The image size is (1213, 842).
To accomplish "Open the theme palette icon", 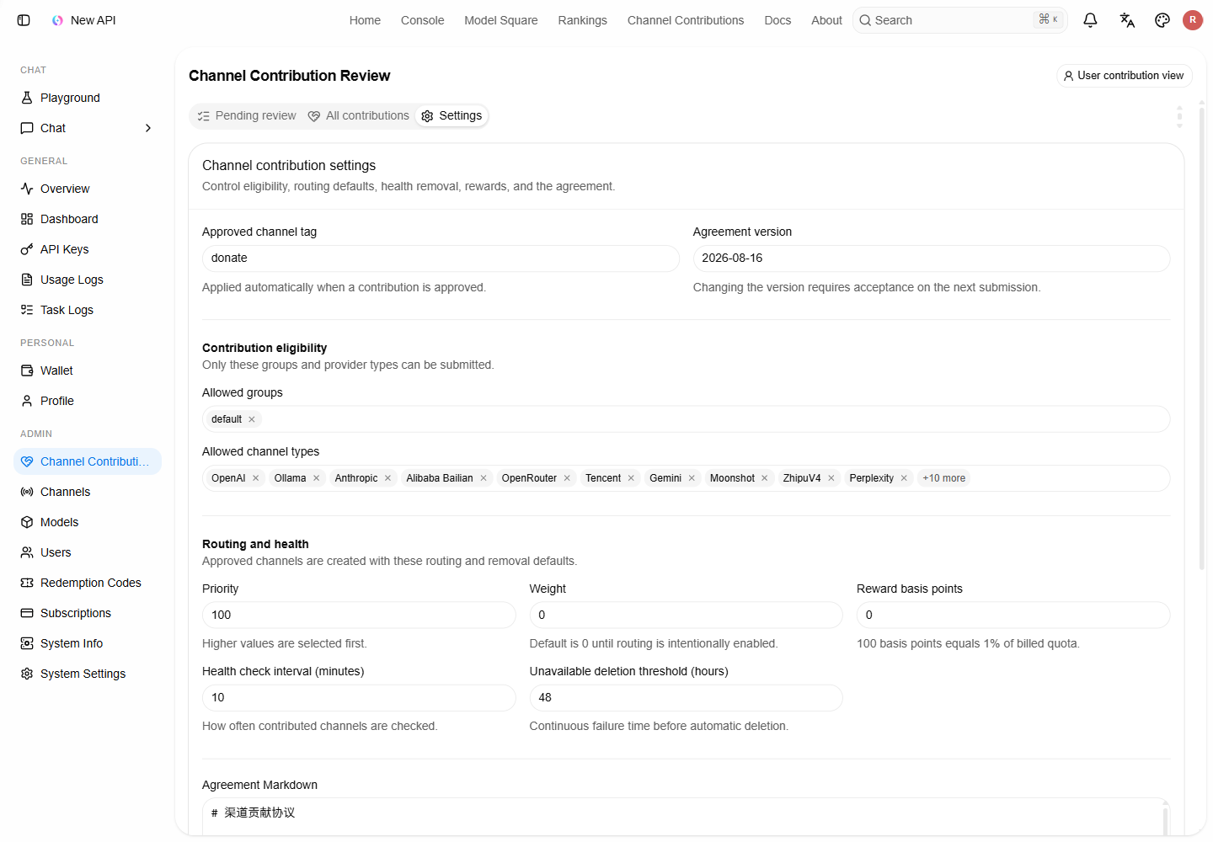I will (x=1162, y=20).
